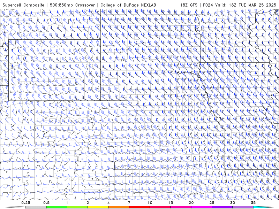Click the bright green legend color segment
279x209 pixels.
pyautogui.click(x=57, y=207)
